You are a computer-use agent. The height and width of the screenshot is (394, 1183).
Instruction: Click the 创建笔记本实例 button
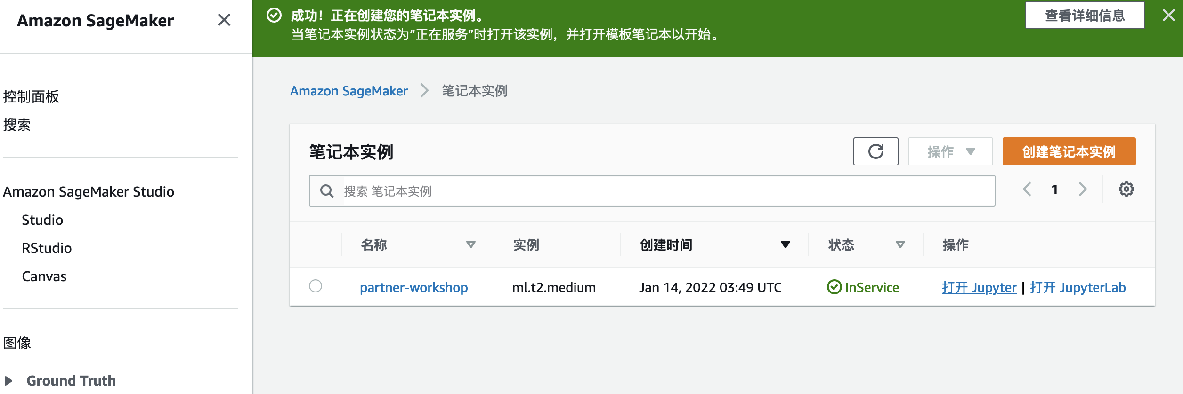[1069, 151]
